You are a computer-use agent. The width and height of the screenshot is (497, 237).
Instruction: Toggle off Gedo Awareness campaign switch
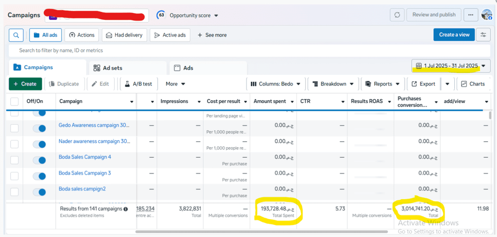click(x=39, y=128)
